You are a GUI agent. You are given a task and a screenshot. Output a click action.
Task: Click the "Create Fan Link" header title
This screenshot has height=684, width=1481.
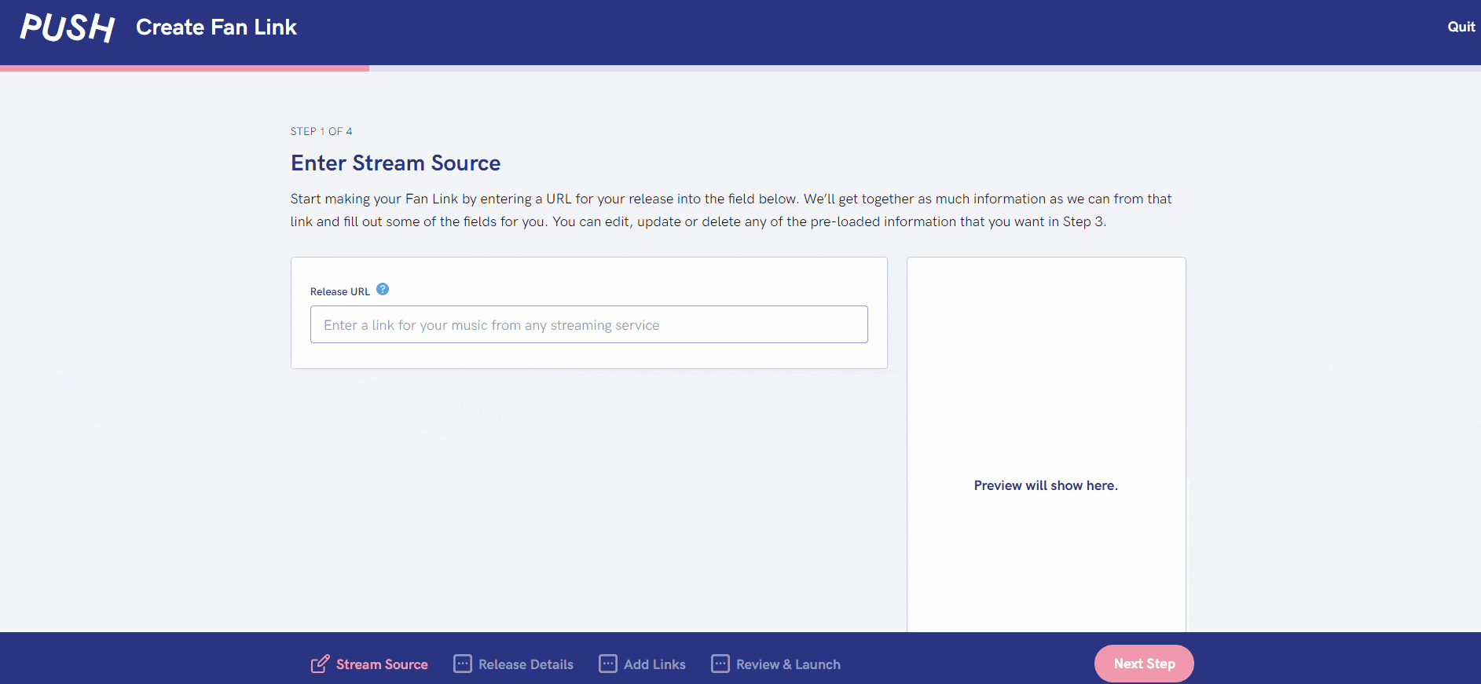(216, 27)
